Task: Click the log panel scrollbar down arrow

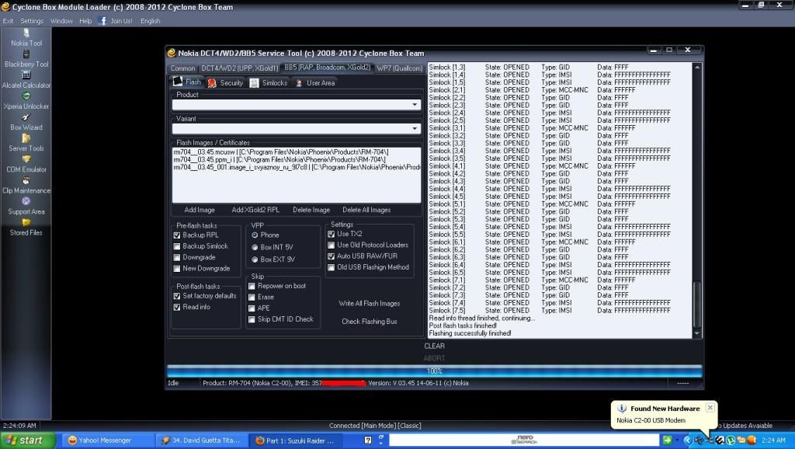Action: click(697, 334)
